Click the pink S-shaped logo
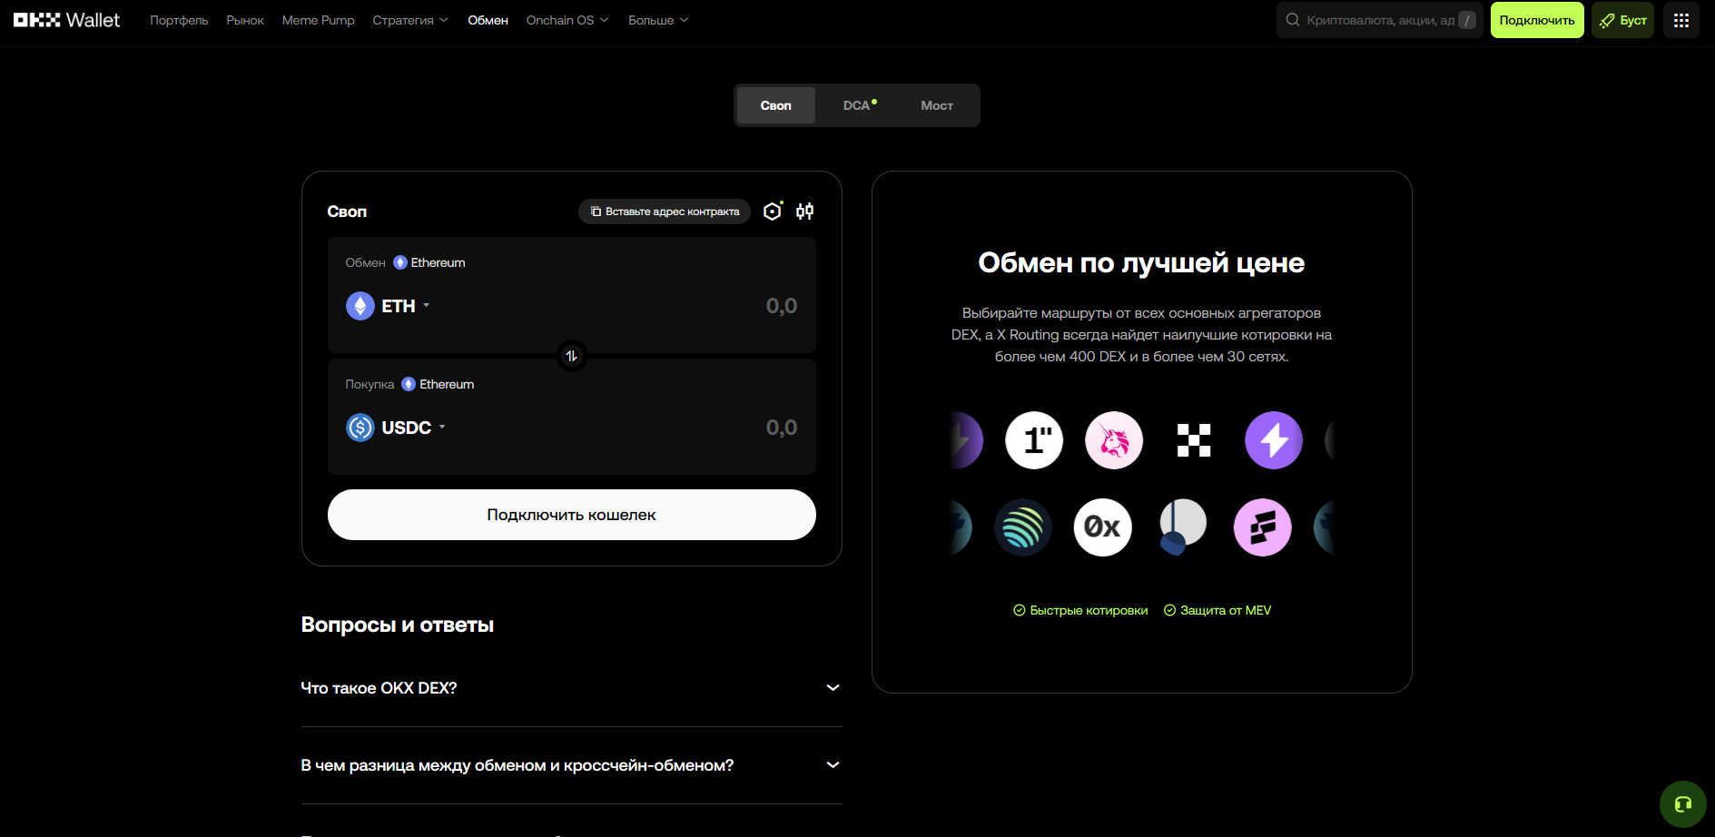The width and height of the screenshot is (1715, 837). tap(1263, 527)
